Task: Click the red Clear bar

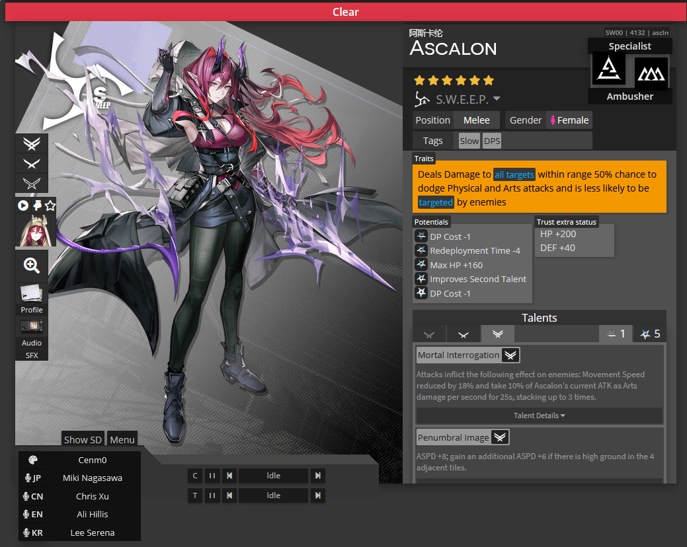Action: tap(345, 12)
